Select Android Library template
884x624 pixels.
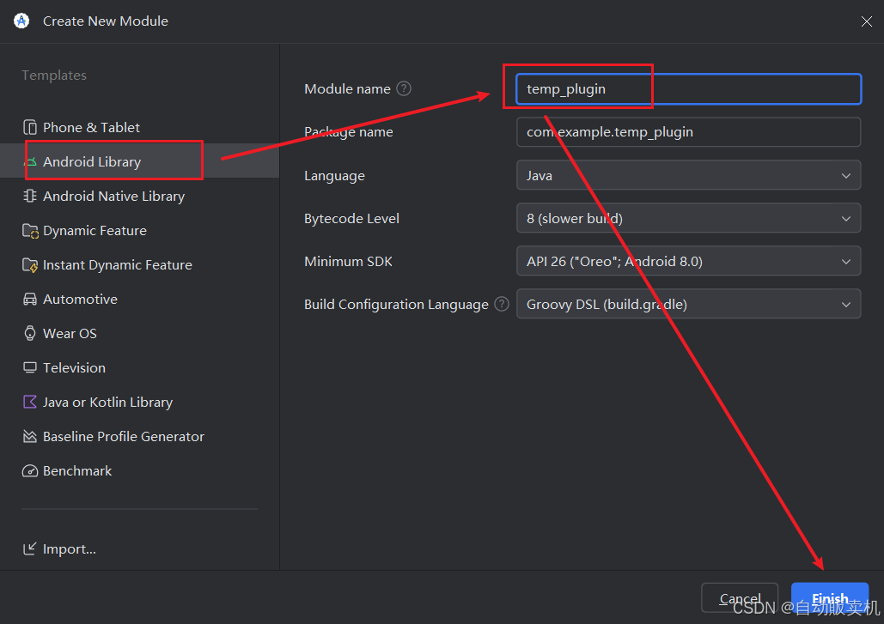point(139,161)
